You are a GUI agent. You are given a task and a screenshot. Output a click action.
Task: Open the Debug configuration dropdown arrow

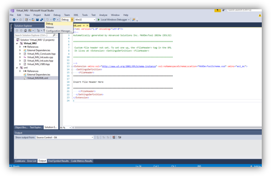72,20
